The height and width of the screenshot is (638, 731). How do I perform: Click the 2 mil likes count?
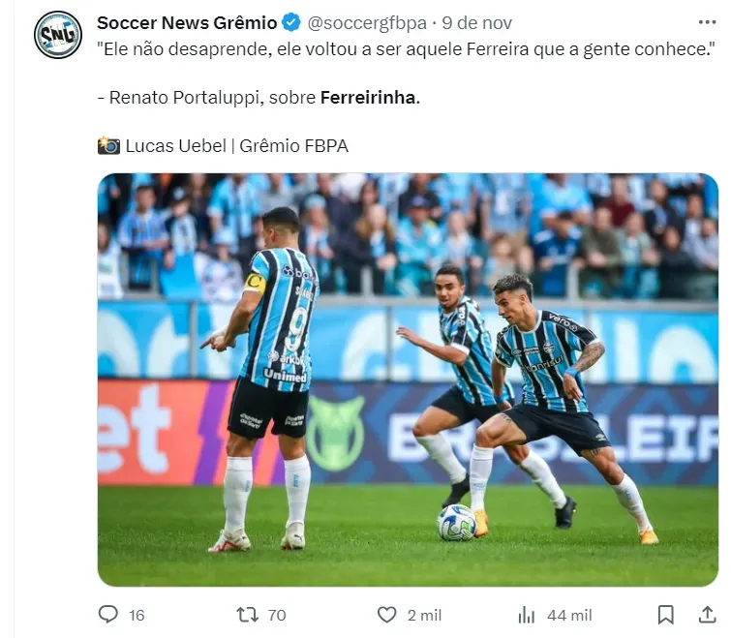point(424,615)
